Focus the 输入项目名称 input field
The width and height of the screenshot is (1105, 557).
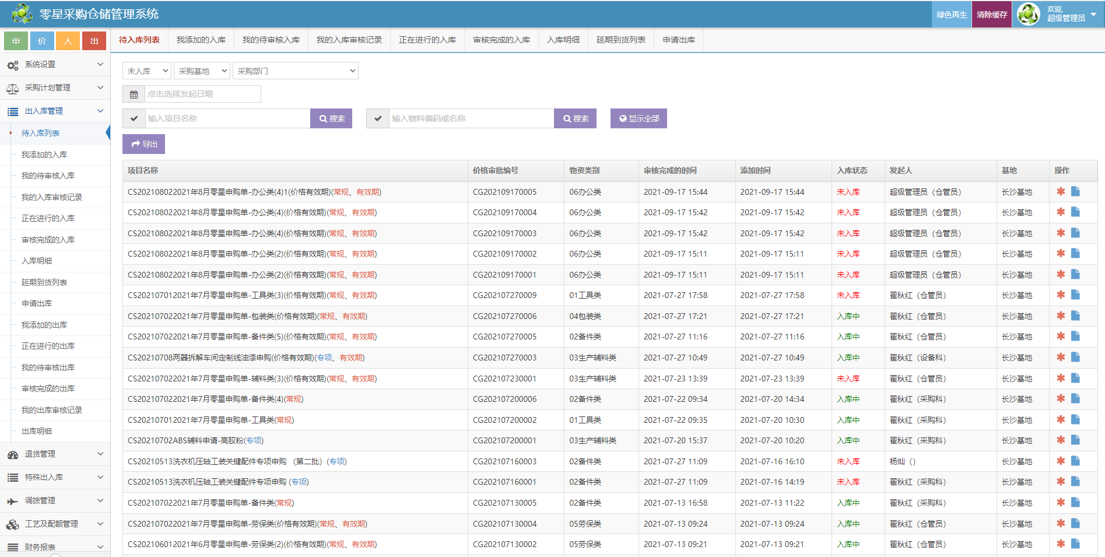pyautogui.click(x=228, y=118)
